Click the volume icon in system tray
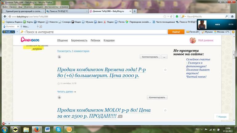 [x=214, y=130]
